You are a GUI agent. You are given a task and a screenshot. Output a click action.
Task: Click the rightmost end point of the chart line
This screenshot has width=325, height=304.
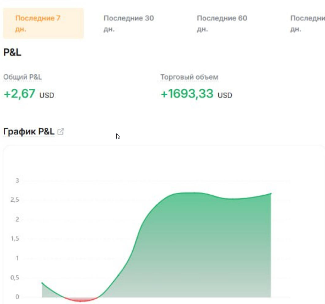click(271, 193)
